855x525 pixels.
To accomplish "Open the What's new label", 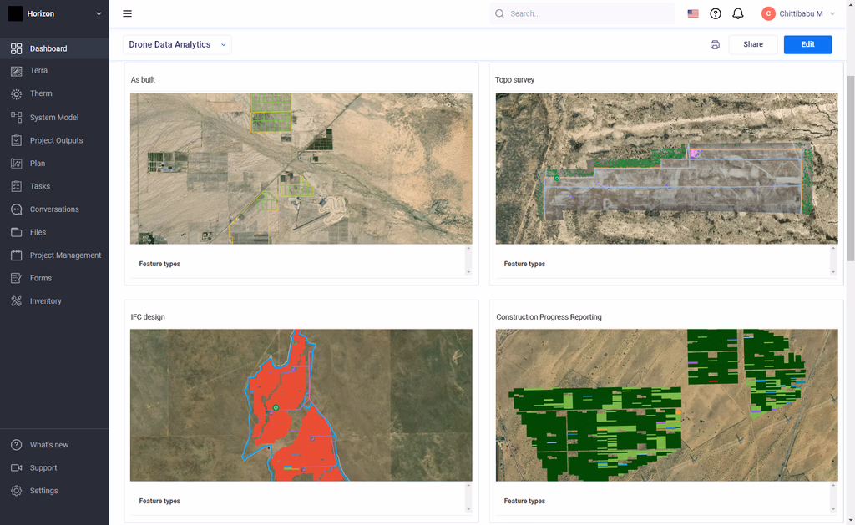I will coord(49,445).
